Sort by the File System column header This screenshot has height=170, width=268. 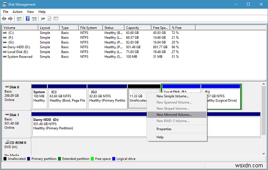point(91,28)
